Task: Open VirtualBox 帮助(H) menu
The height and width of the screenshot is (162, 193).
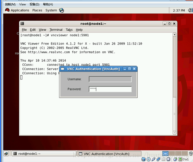Action: [48, 5]
